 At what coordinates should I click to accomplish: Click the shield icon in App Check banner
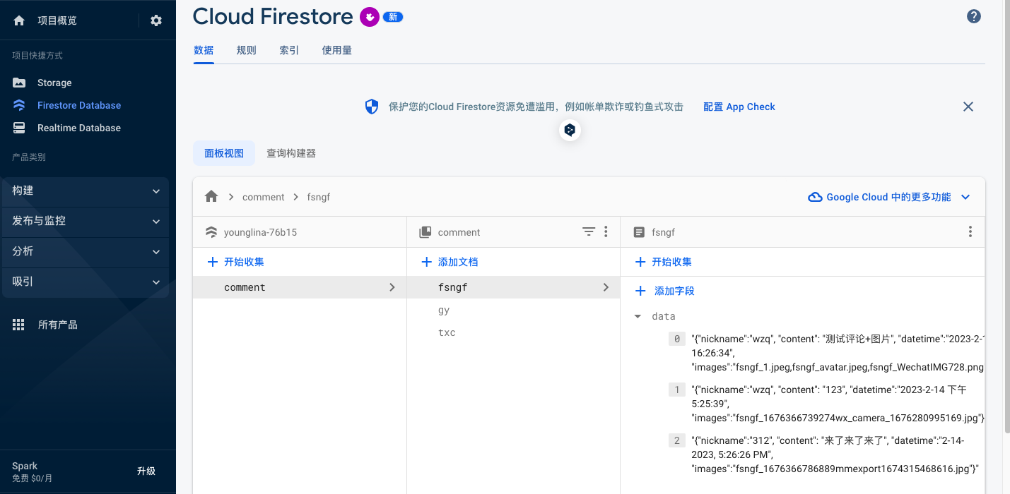[372, 107]
